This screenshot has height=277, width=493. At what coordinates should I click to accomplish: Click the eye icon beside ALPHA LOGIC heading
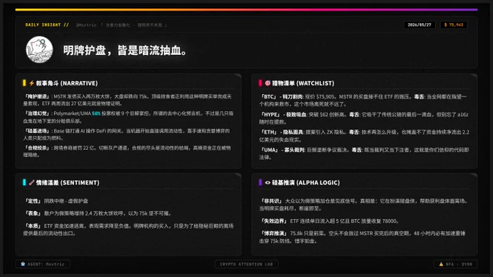coord(268,182)
